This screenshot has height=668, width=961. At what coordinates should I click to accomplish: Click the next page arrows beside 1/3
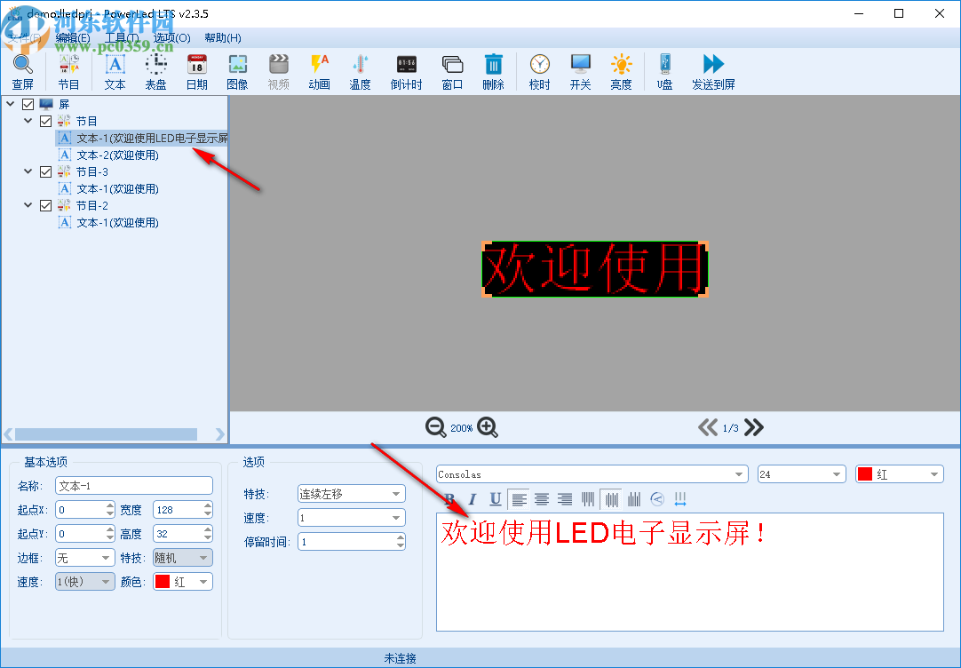pos(753,427)
